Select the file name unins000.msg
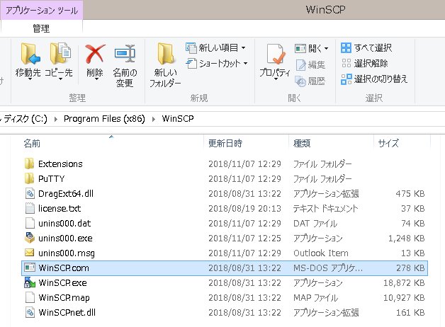 coord(67,253)
